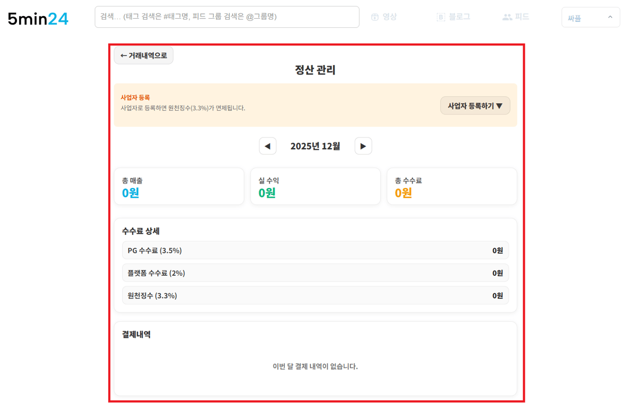Click the PG 수수료 (3.5%) row

(x=315, y=250)
